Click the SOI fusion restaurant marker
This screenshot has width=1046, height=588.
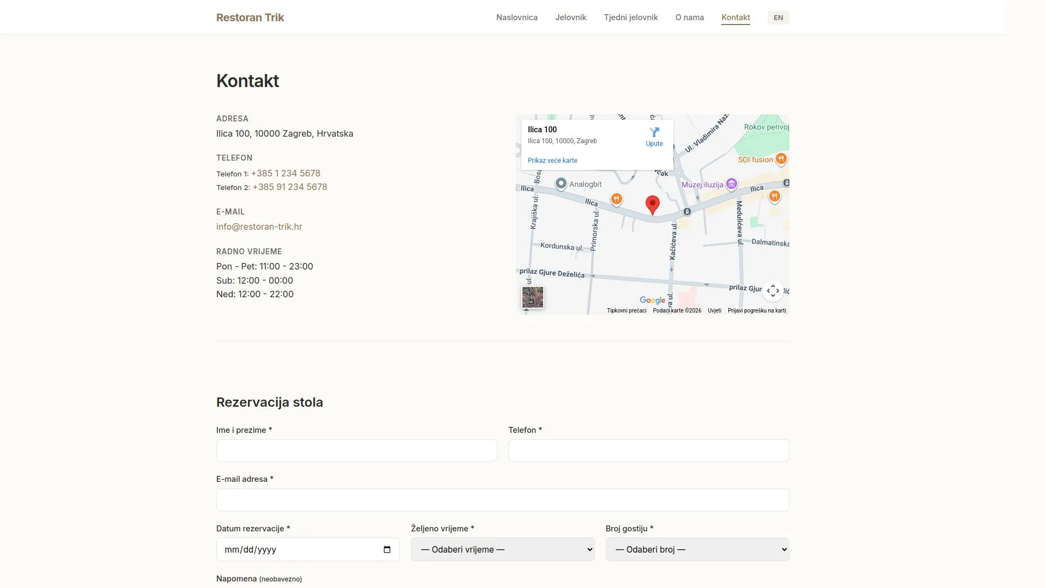[781, 158]
